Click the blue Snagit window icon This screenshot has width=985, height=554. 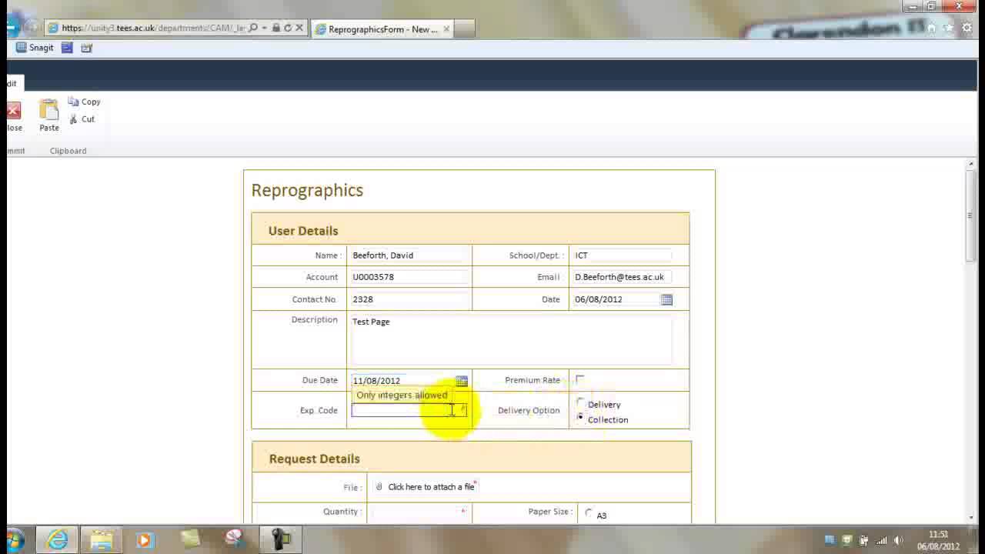pyautogui.click(x=67, y=48)
